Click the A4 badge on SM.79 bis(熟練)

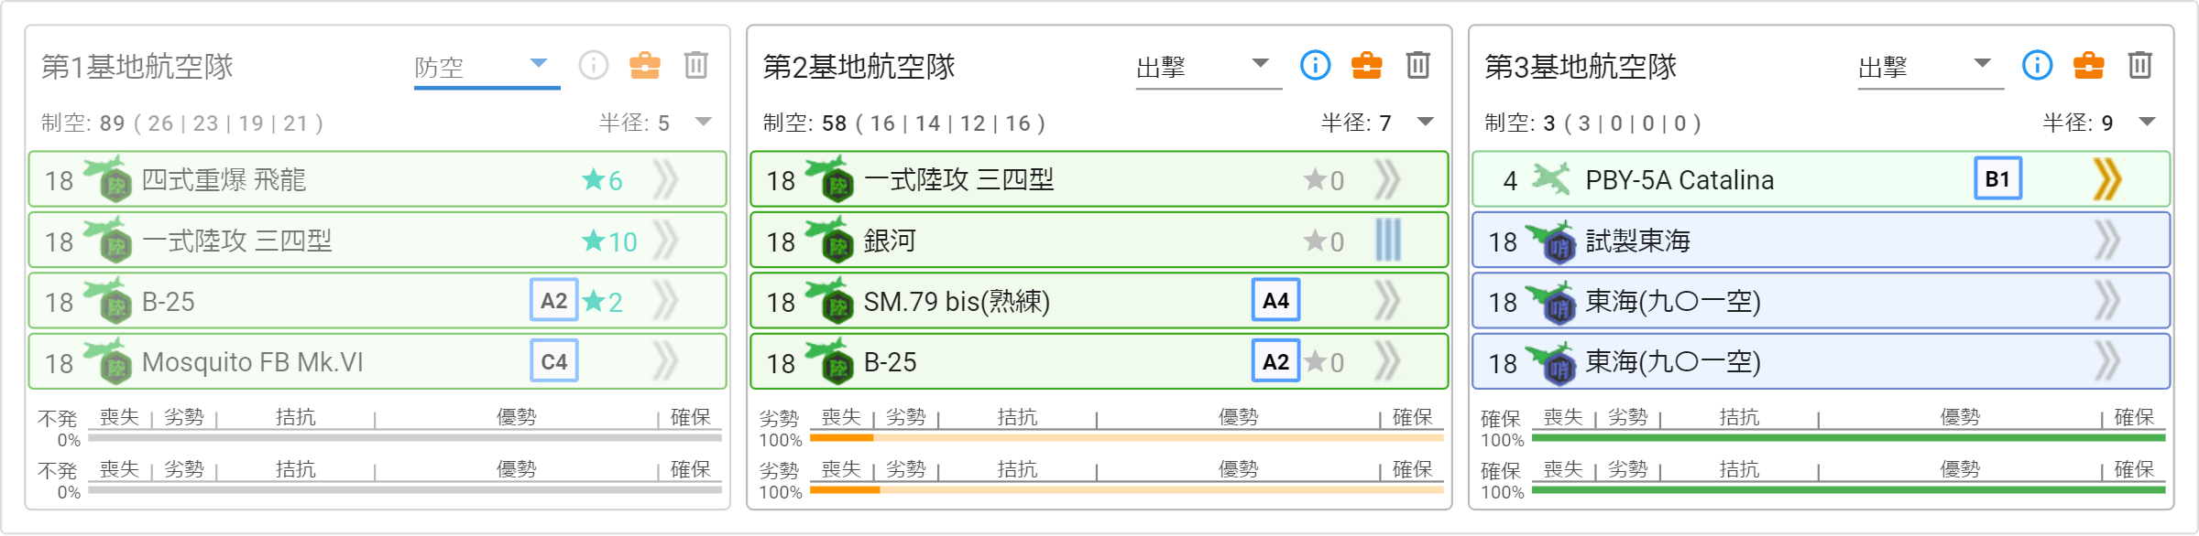(1275, 301)
